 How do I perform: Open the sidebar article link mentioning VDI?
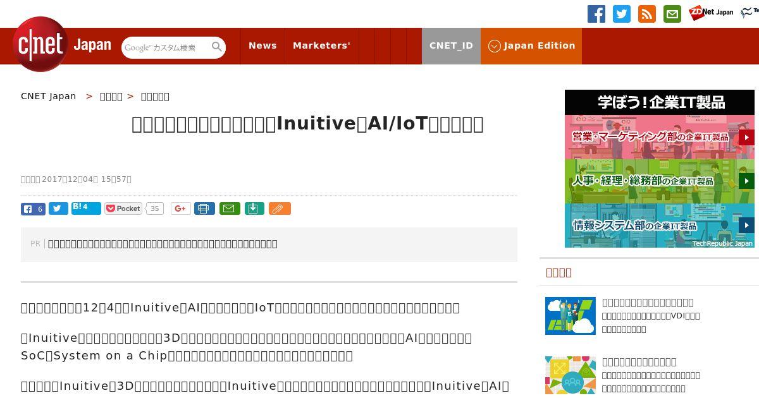click(x=651, y=316)
